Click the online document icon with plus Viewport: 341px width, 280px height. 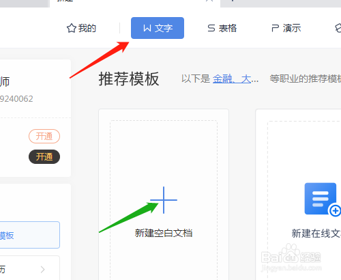tap(323, 199)
